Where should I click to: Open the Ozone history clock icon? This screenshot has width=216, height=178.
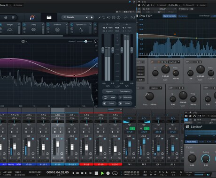coord(108,17)
